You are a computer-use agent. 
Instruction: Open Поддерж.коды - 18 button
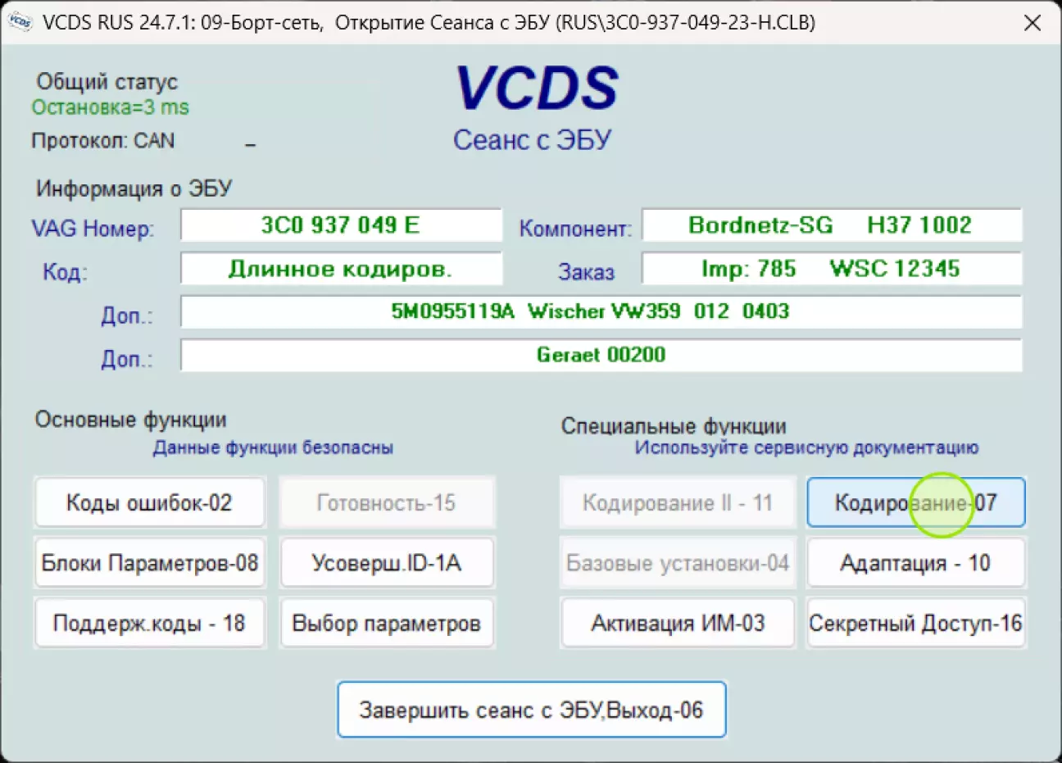click(150, 623)
